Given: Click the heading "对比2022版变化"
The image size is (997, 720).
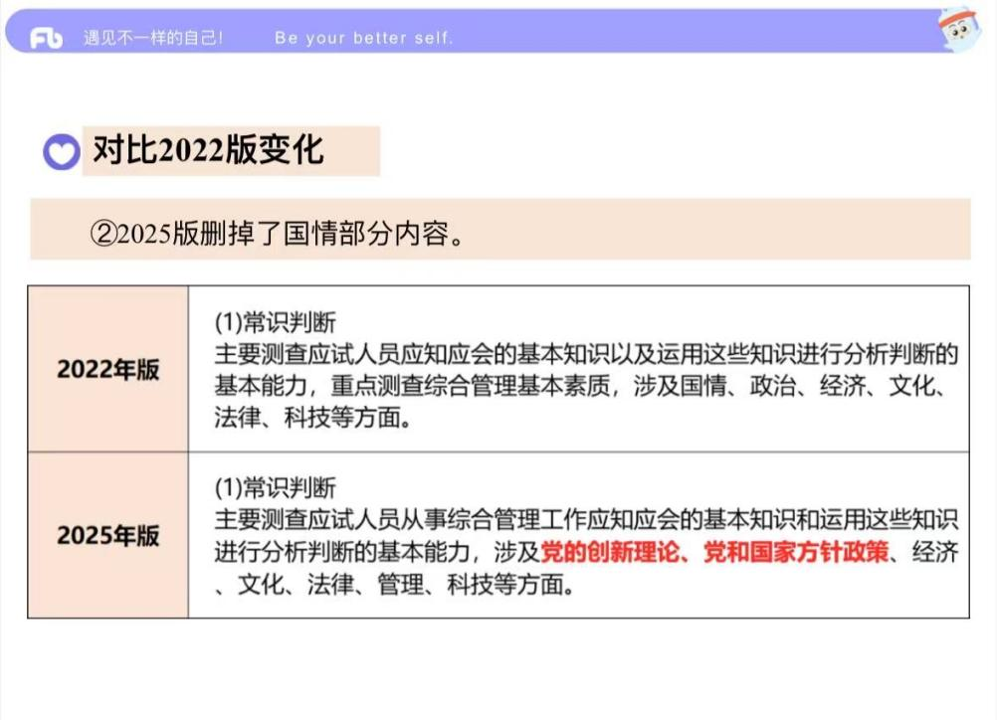Looking at the screenshot, I should point(207,150).
